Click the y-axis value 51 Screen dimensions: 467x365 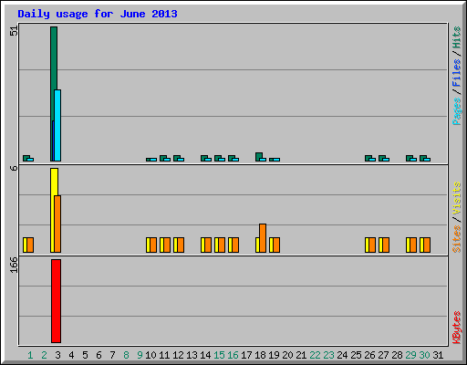(14, 31)
